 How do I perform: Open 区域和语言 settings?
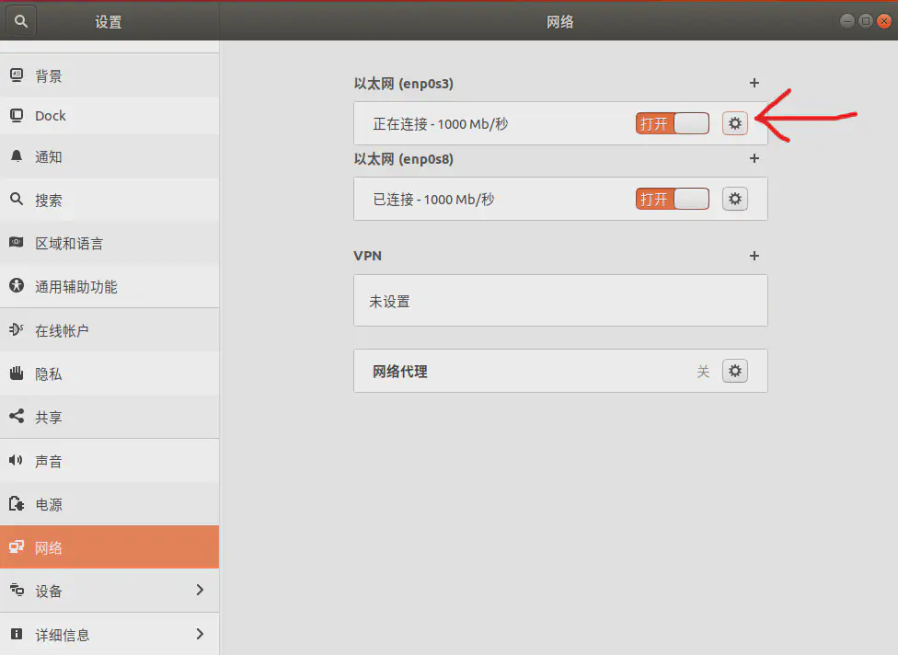pyautogui.click(x=69, y=244)
